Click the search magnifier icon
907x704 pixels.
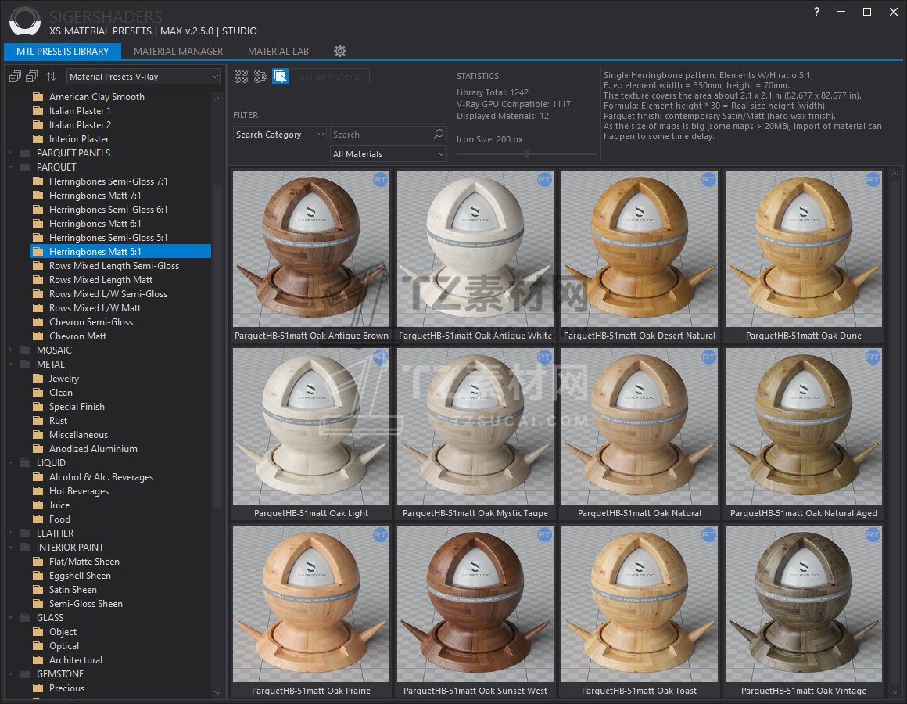pos(439,135)
